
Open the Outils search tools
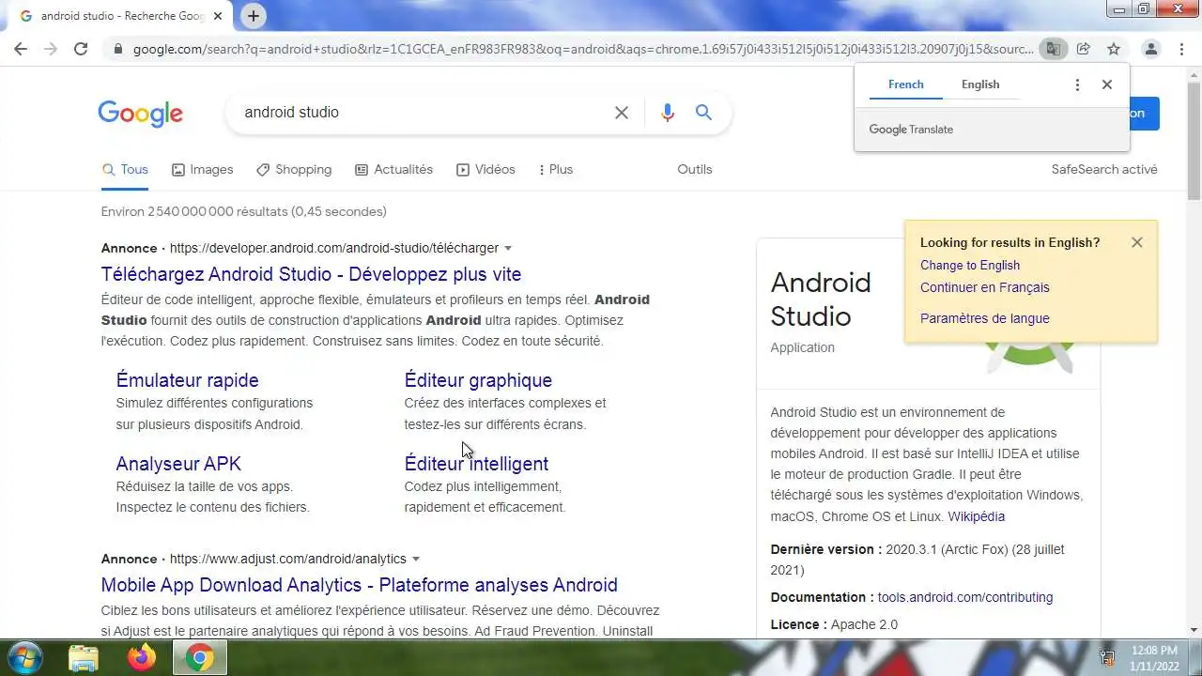pyautogui.click(x=695, y=170)
